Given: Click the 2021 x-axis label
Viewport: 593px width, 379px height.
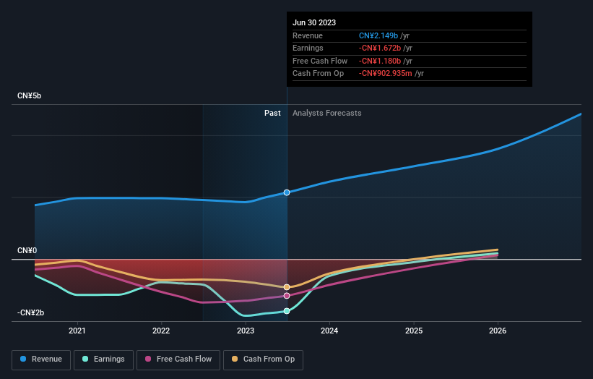Looking at the screenshot, I should tap(77, 331).
